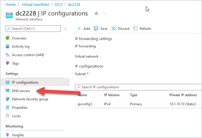The width and height of the screenshot is (202, 138).
Task: Click the IP forwarding label
Action: pos(85,46)
